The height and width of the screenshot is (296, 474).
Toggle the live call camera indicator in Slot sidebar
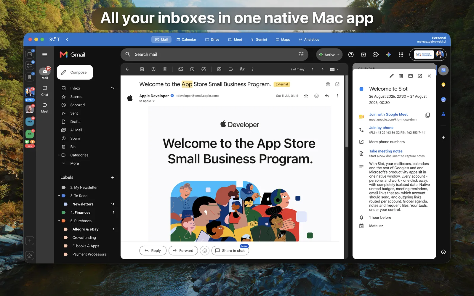pos(27,142)
